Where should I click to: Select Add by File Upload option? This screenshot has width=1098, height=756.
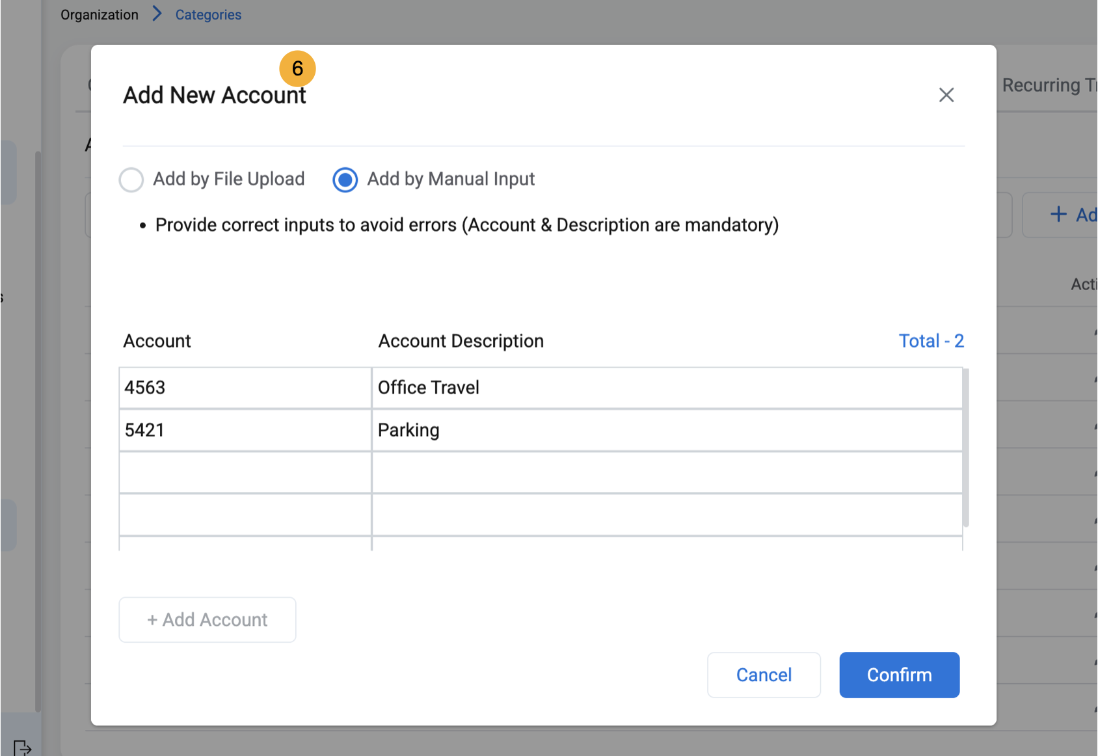pyautogui.click(x=131, y=180)
